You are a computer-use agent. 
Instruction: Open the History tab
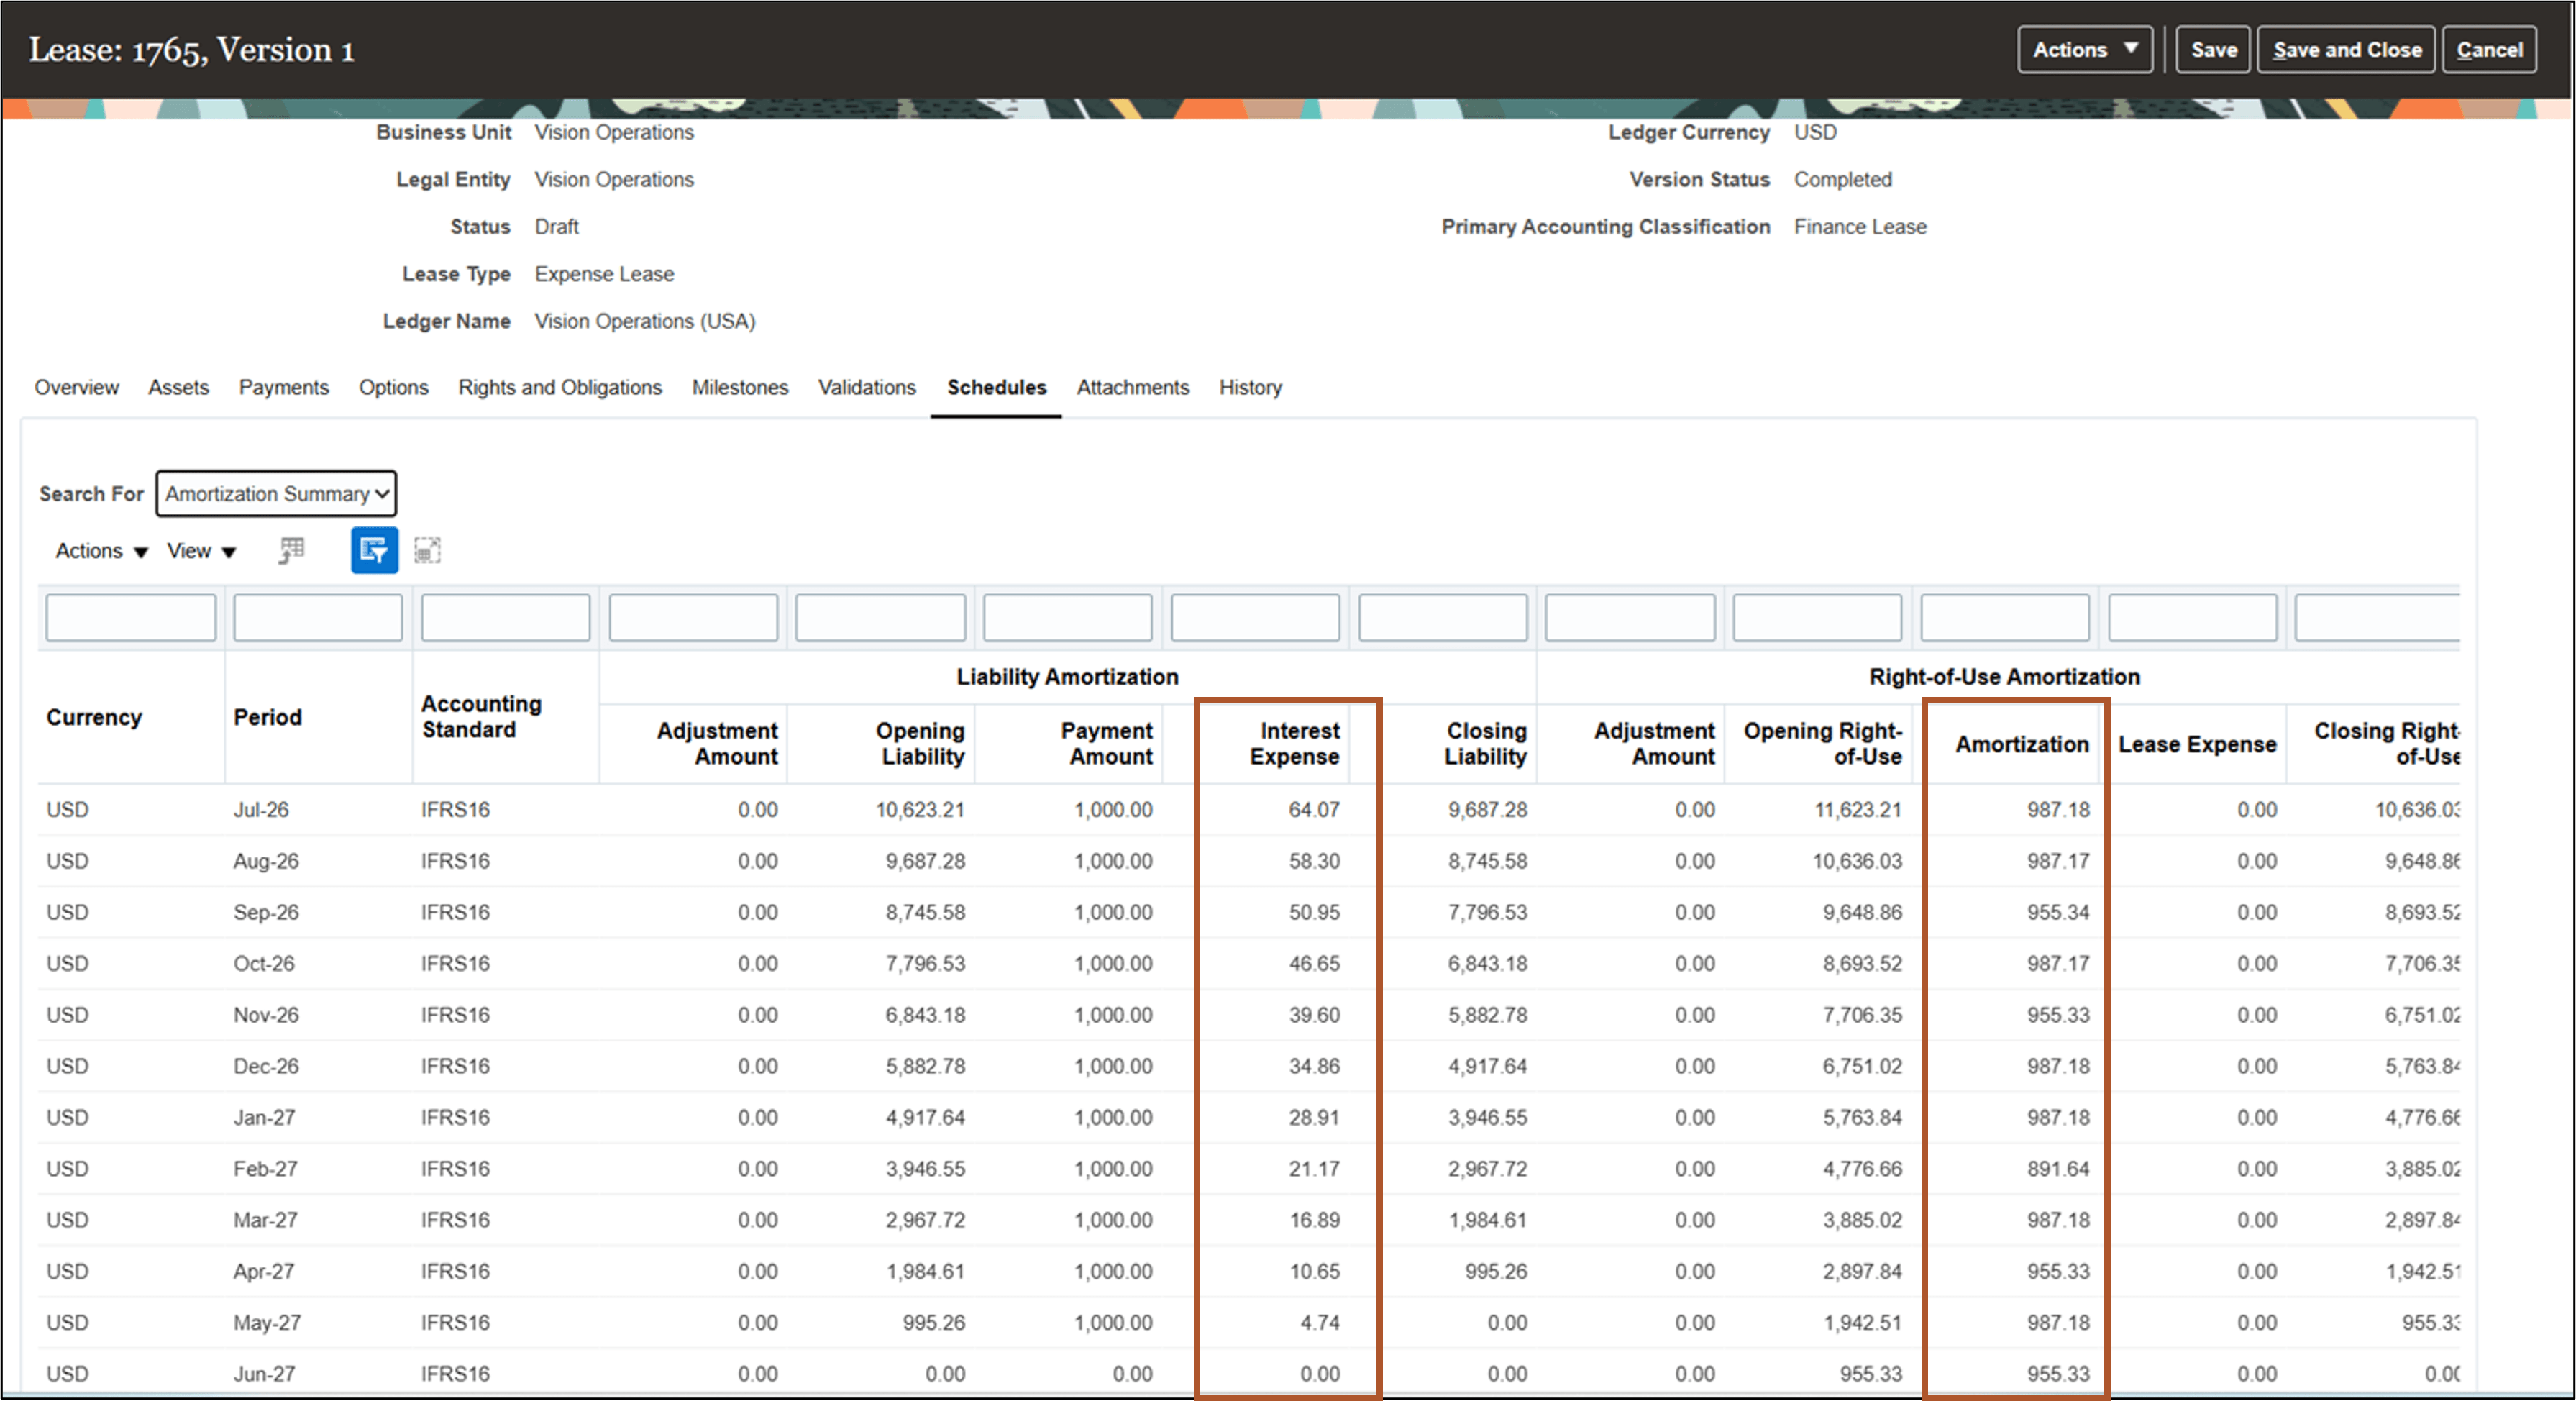tap(1250, 387)
